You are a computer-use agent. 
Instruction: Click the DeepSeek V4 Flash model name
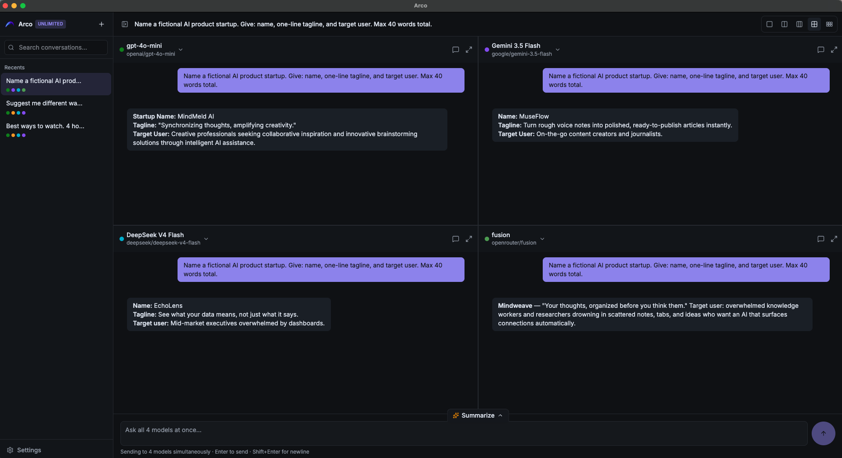pos(155,235)
